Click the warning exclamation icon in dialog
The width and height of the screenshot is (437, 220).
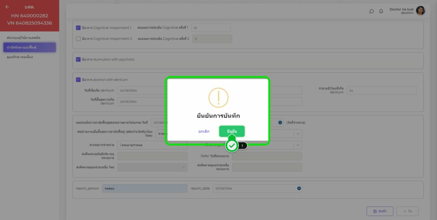coord(218,97)
